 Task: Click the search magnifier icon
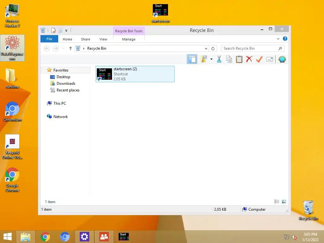coord(280,48)
